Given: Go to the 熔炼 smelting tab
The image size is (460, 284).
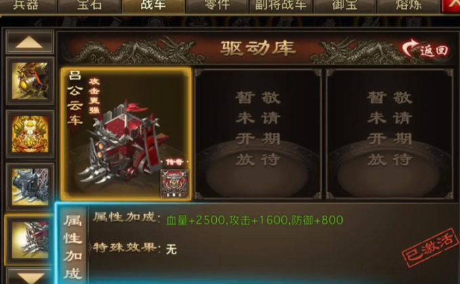Looking at the screenshot, I should click(x=409, y=6).
